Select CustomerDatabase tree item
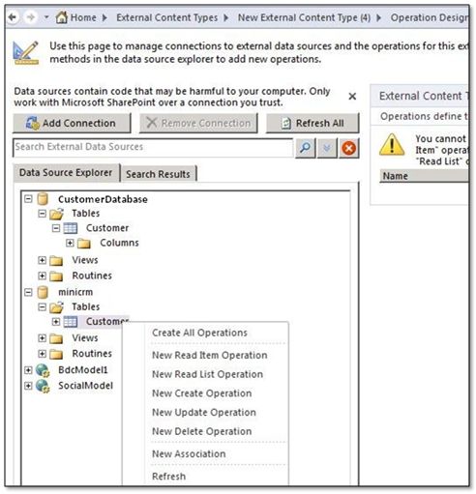476x494 pixels. click(x=103, y=199)
